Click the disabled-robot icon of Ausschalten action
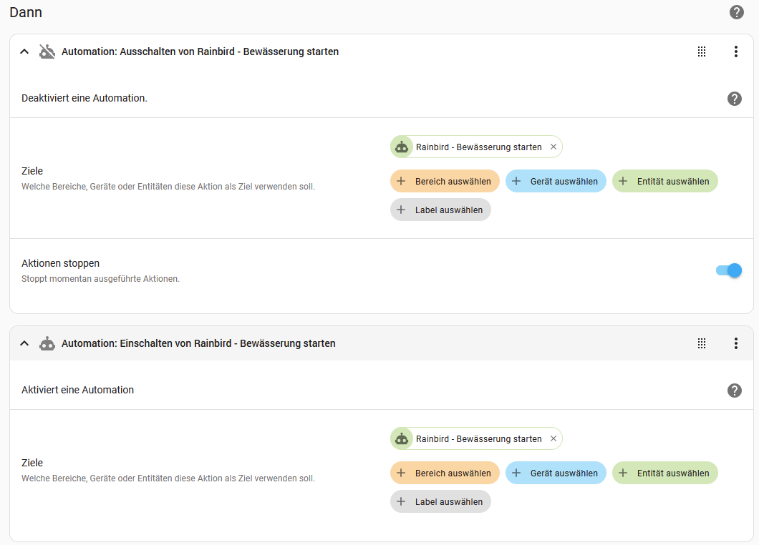This screenshot has height=545, width=759. (47, 51)
